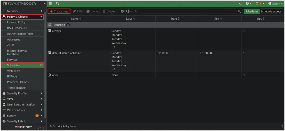The width and height of the screenshot is (285, 131).
Task: Click the Edit button
Action: [x=78, y=11]
